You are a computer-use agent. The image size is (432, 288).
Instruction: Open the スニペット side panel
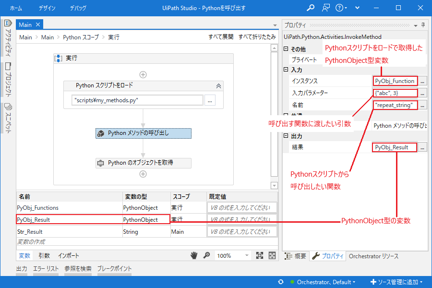pyautogui.click(x=8, y=118)
